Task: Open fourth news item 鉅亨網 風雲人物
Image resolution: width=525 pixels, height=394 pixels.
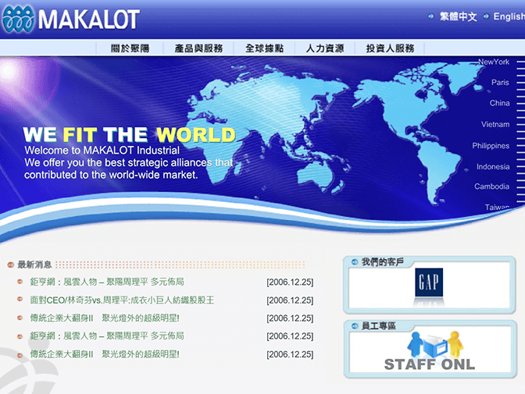Action: 107,335
